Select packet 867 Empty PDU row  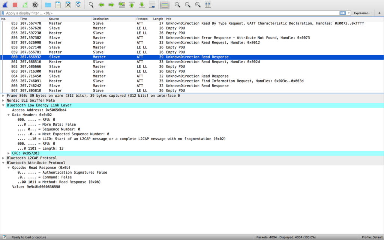(192, 91)
